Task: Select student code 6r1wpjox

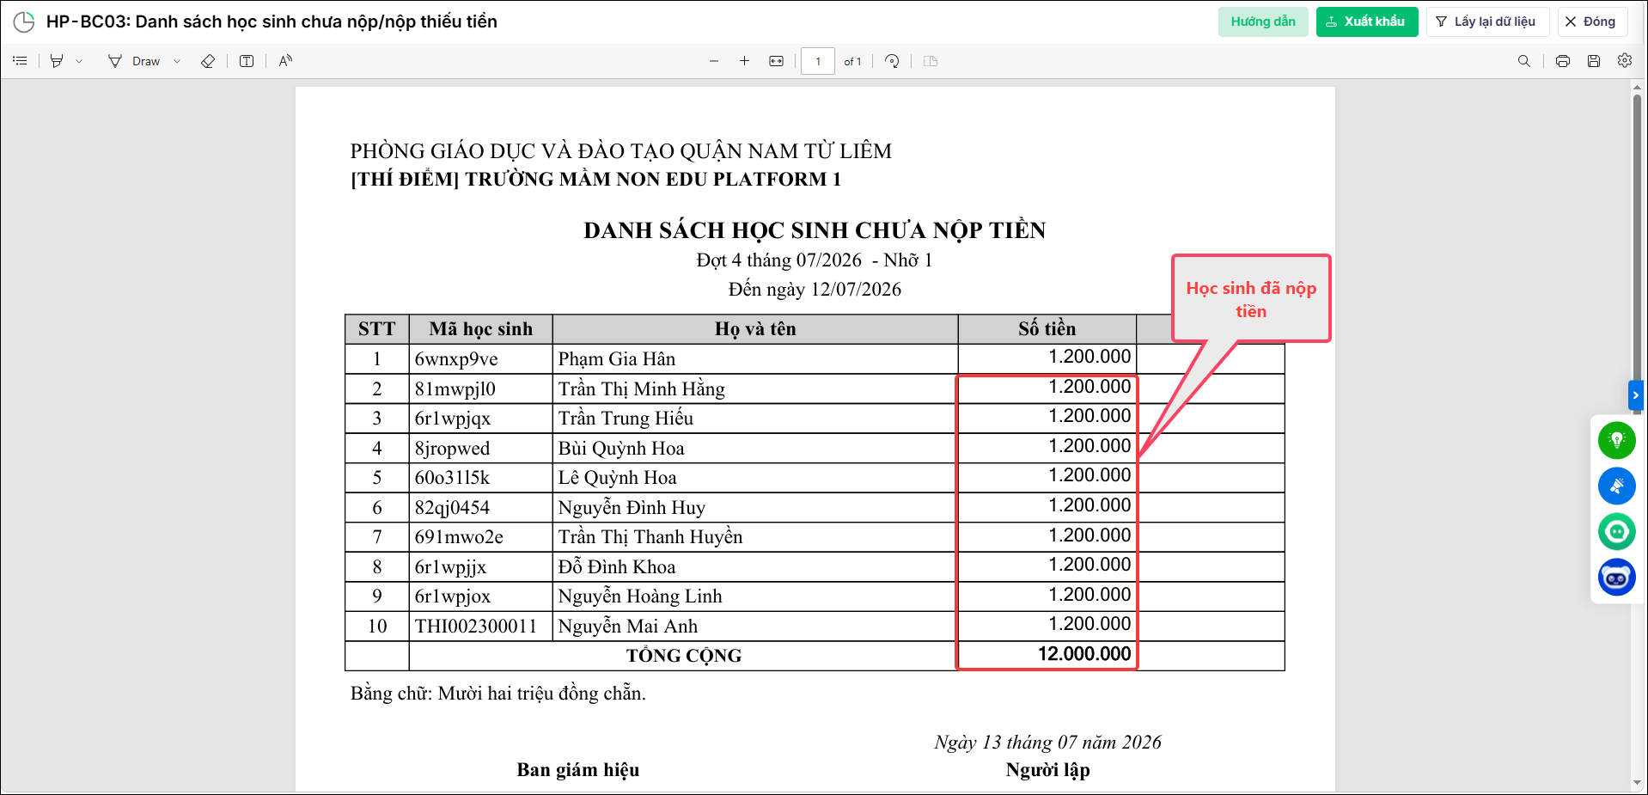Action: [453, 596]
